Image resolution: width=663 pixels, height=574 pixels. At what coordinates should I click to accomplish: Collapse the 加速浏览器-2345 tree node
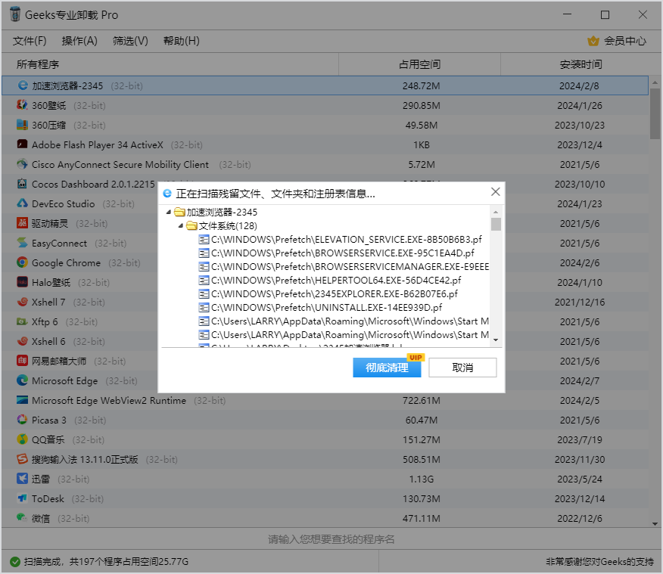(169, 212)
